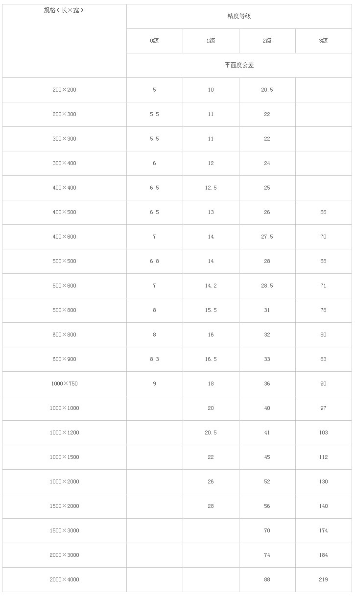Click the 200×200 row label
355x601 pixels.
64,90
